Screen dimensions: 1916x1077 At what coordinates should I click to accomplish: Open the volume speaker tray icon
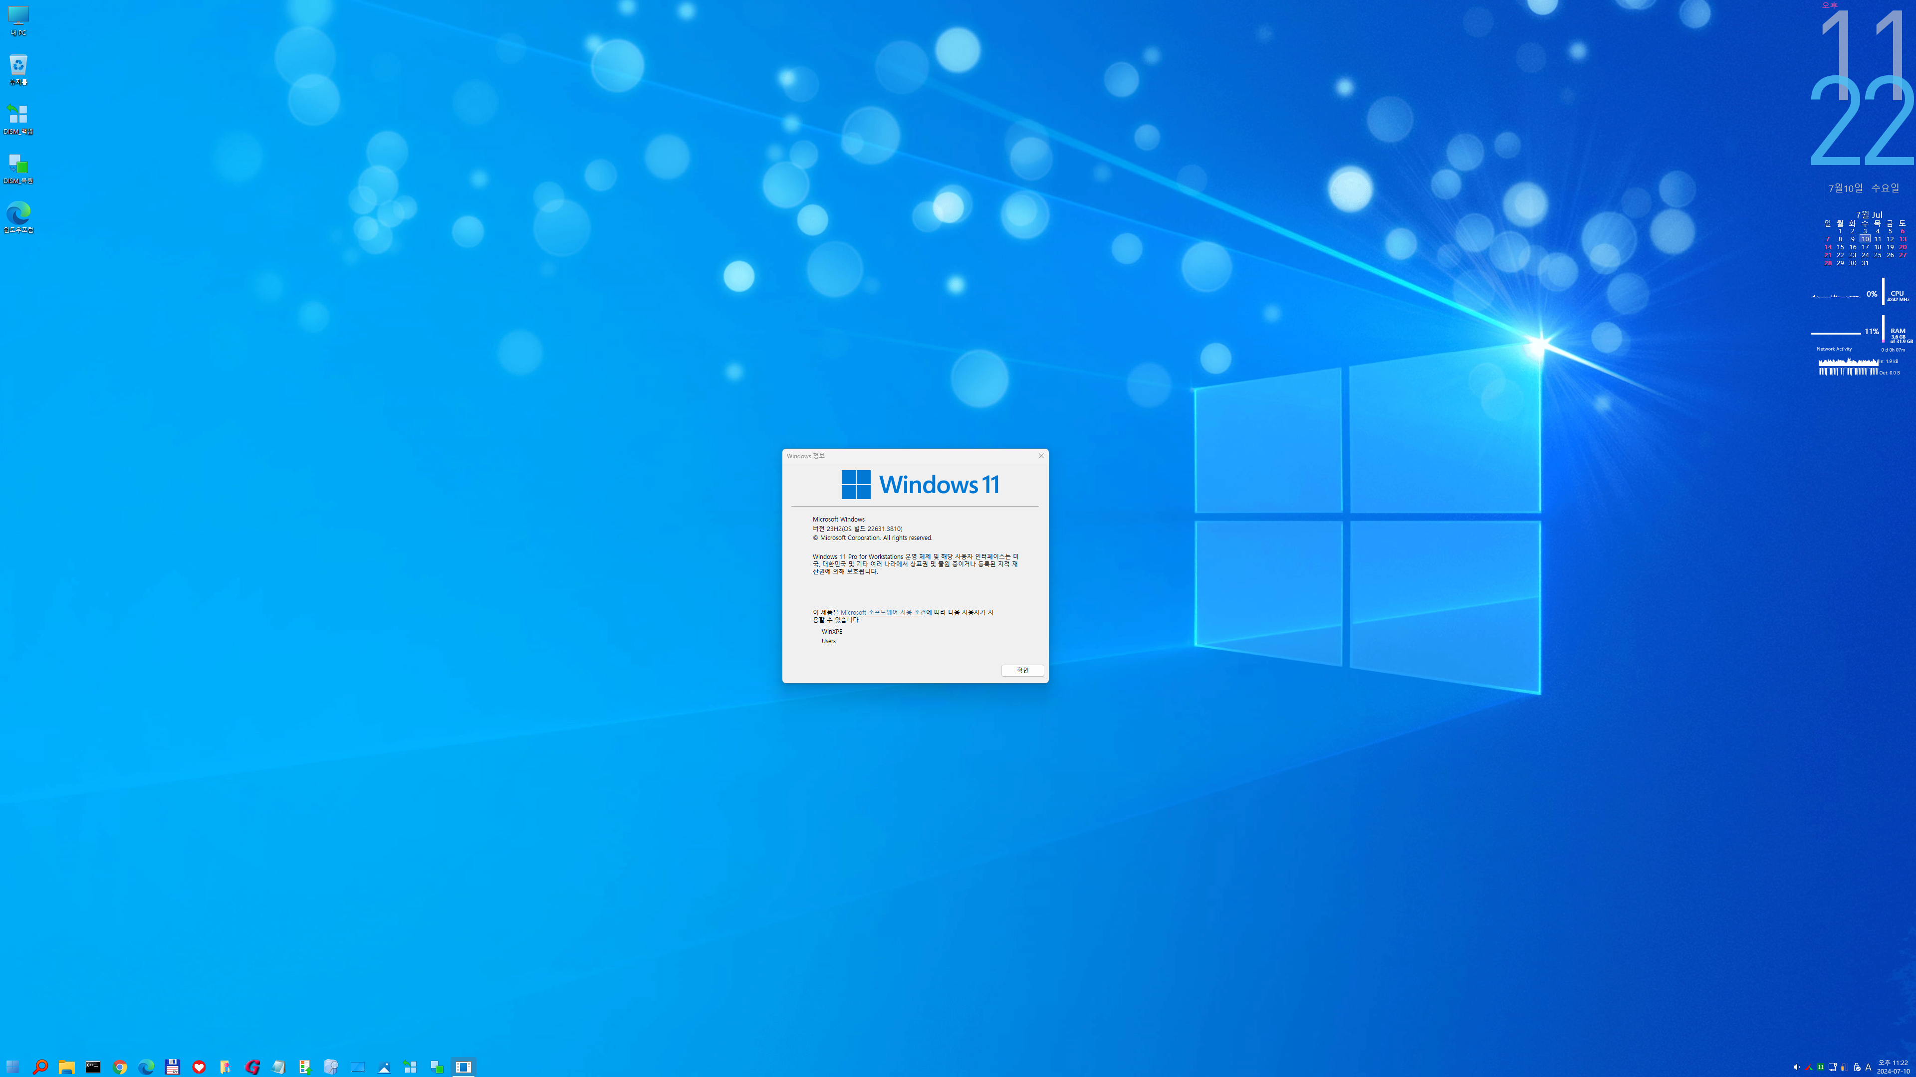(x=1797, y=1068)
